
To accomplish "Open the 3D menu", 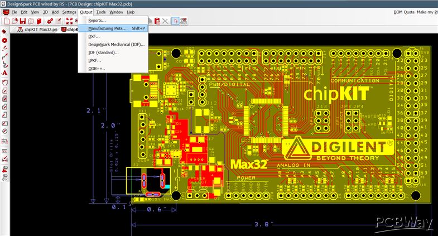I will (x=46, y=12).
